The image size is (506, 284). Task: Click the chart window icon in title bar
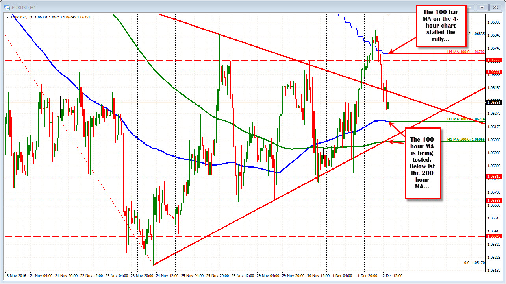click(7, 7)
